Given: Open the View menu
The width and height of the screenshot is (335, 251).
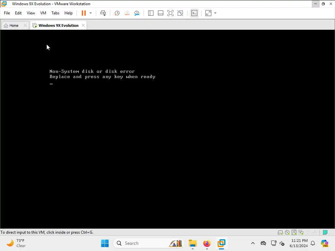Looking at the screenshot, I should click(31, 13).
